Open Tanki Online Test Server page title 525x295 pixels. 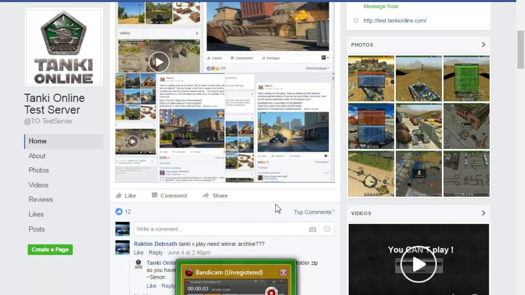[55, 104]
